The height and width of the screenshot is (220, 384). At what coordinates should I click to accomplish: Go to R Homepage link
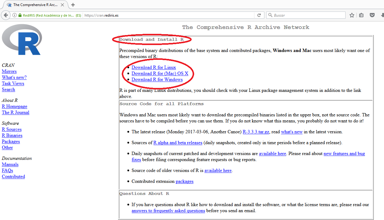15,106
